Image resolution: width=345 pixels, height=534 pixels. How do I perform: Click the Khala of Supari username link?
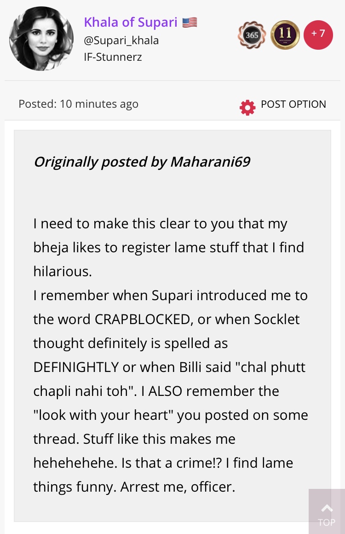(x=131, y=23)
